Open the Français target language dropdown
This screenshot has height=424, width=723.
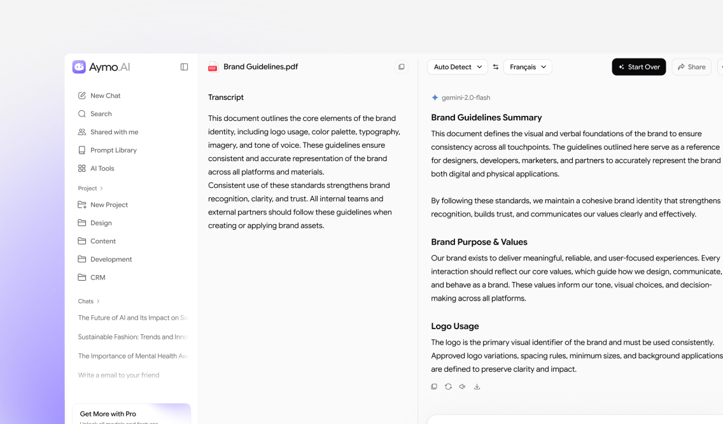coord(528,67)
